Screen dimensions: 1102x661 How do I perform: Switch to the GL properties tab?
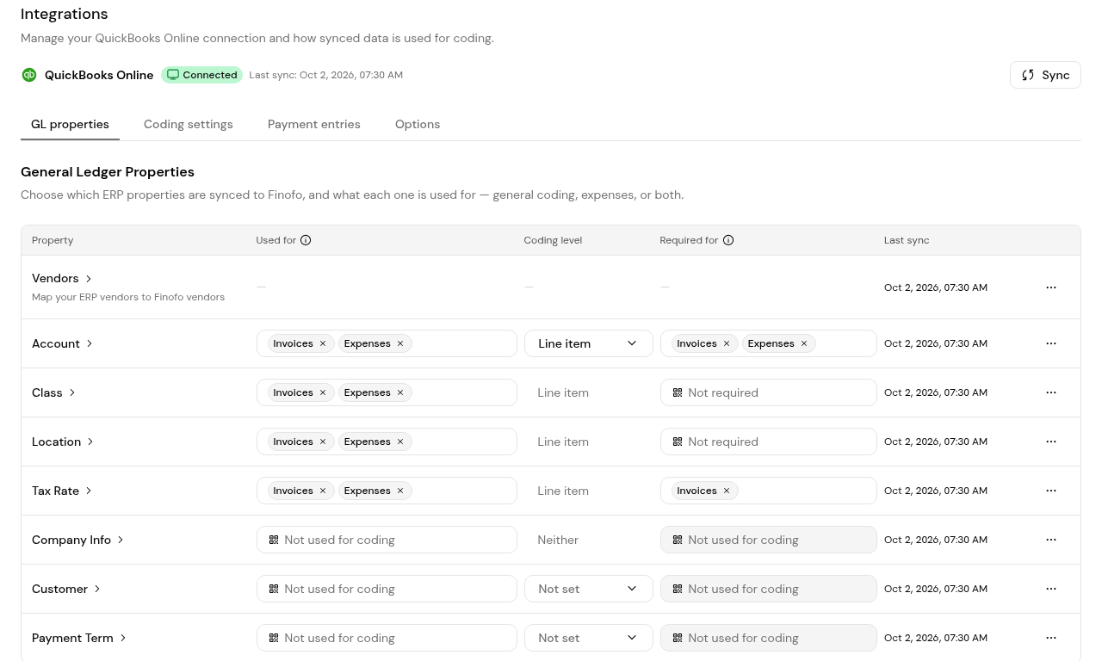(x=70, y=124)
